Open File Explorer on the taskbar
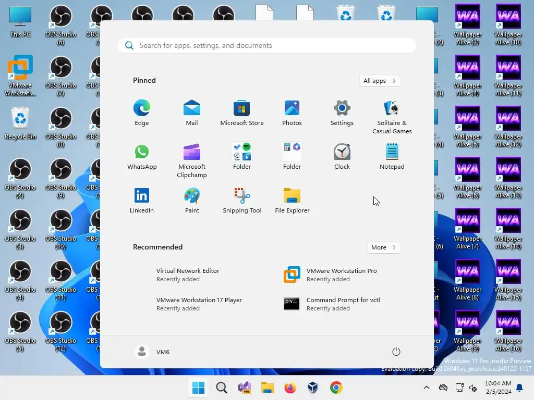 coord(268,387)
